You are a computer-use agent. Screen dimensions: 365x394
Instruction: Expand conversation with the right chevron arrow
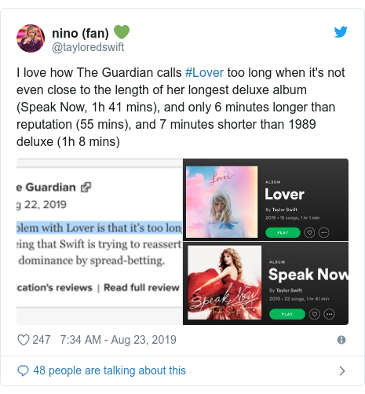[341, 370]
